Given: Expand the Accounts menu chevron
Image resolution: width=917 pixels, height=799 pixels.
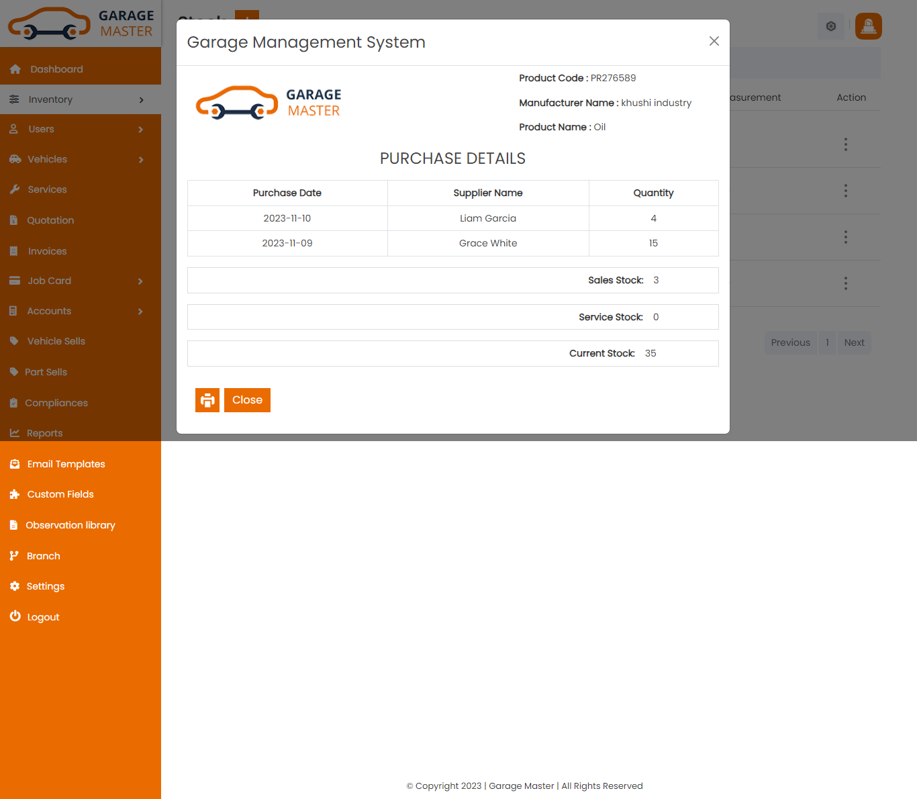Looking at the screenshot, I should [x=141, y=312].
